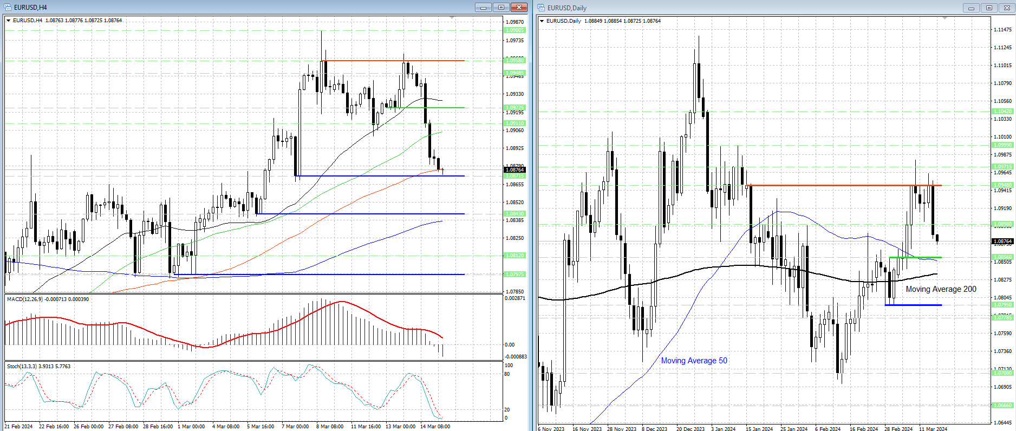Click the H4 OHLC values in chart header
This screenshot has width=1016, height=431.
point(83,21)
